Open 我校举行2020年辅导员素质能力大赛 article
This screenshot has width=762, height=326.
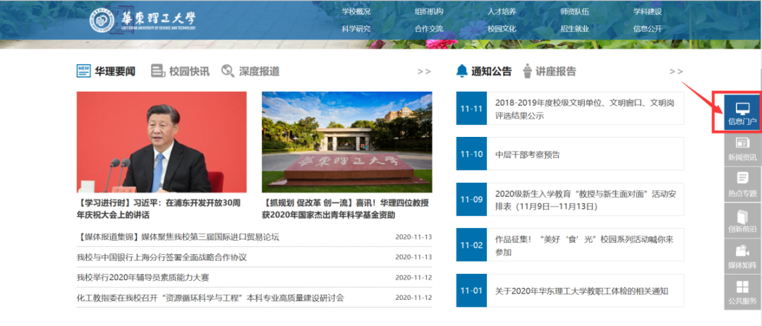(143, 278)
